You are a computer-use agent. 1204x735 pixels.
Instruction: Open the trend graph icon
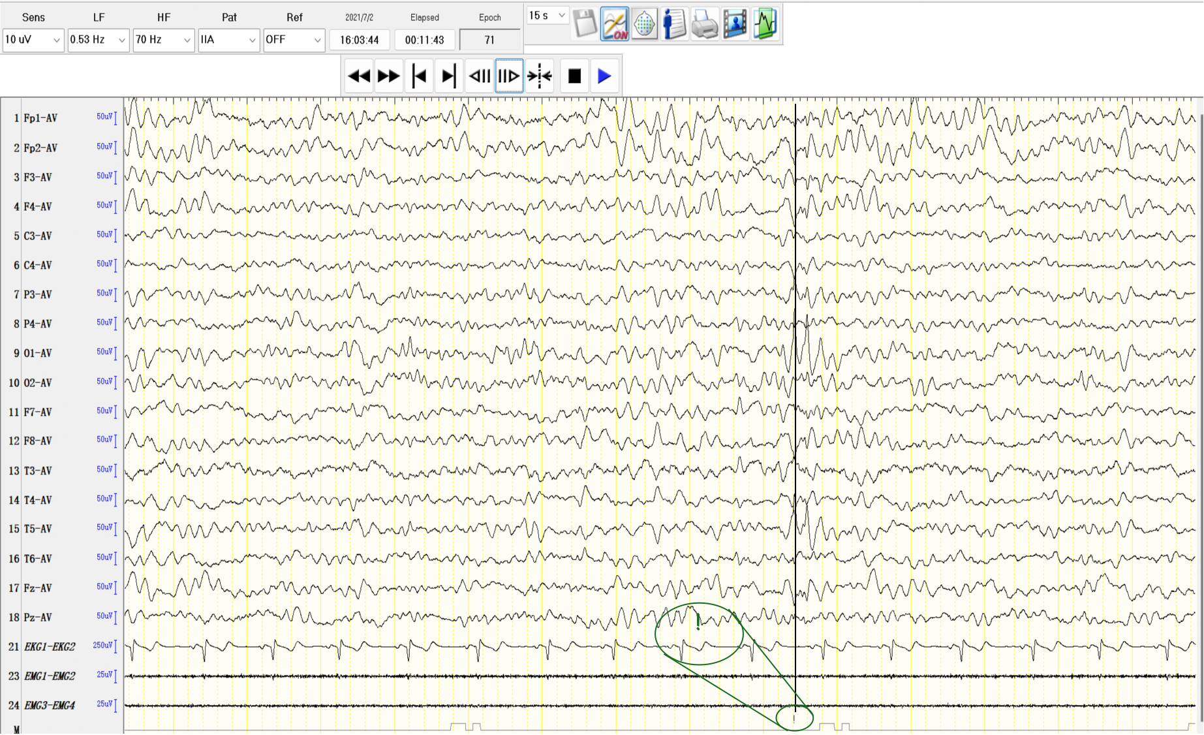point(765,24)
